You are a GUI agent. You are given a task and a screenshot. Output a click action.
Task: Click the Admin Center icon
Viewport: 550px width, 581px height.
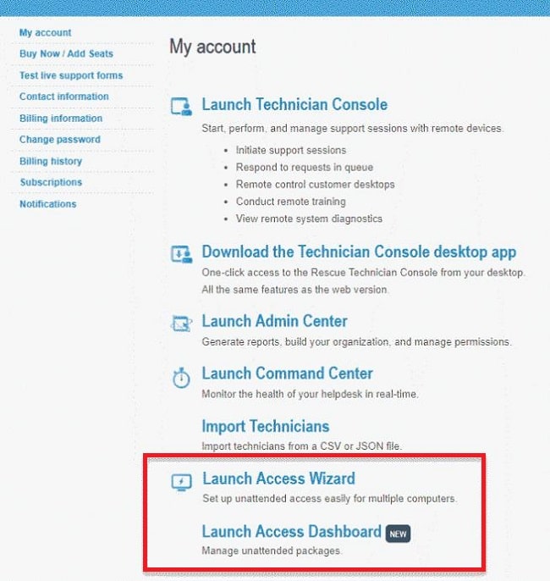tap(181, 324)
